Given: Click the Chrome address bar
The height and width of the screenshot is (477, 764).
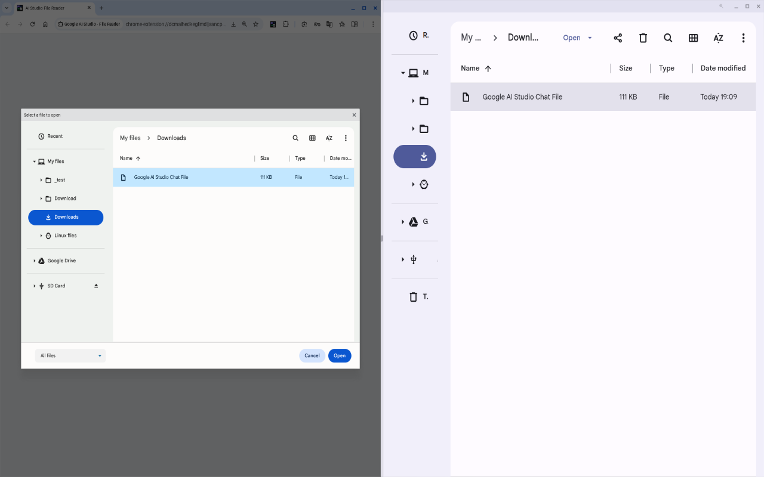Looking at the screenshot, I should click(x=177, y=24).
